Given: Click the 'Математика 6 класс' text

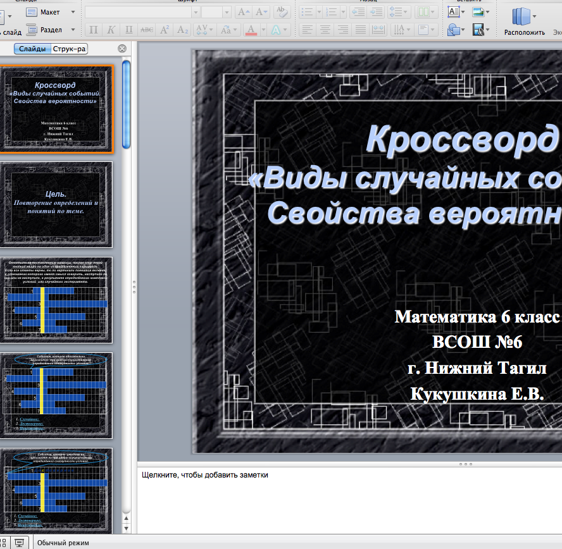Looking at the screenshot, I should [x=477, y=317].
